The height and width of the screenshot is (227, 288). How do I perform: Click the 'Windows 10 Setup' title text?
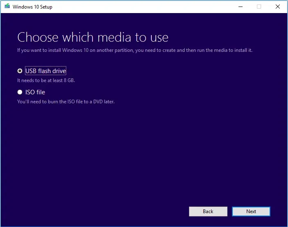point(33,7)
